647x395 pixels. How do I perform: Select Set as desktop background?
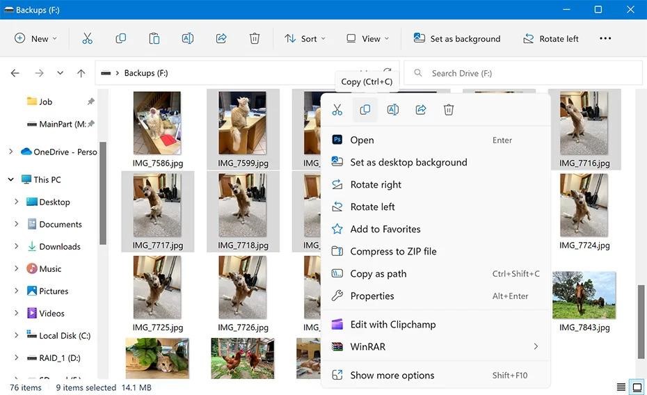pos(436,163)
